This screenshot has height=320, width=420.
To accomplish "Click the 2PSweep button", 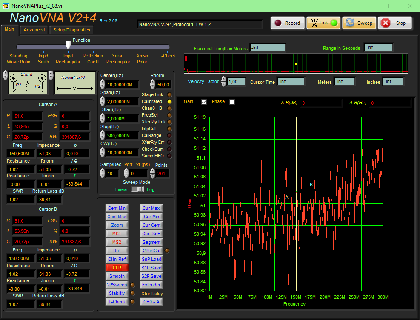I will click(117, 285).
